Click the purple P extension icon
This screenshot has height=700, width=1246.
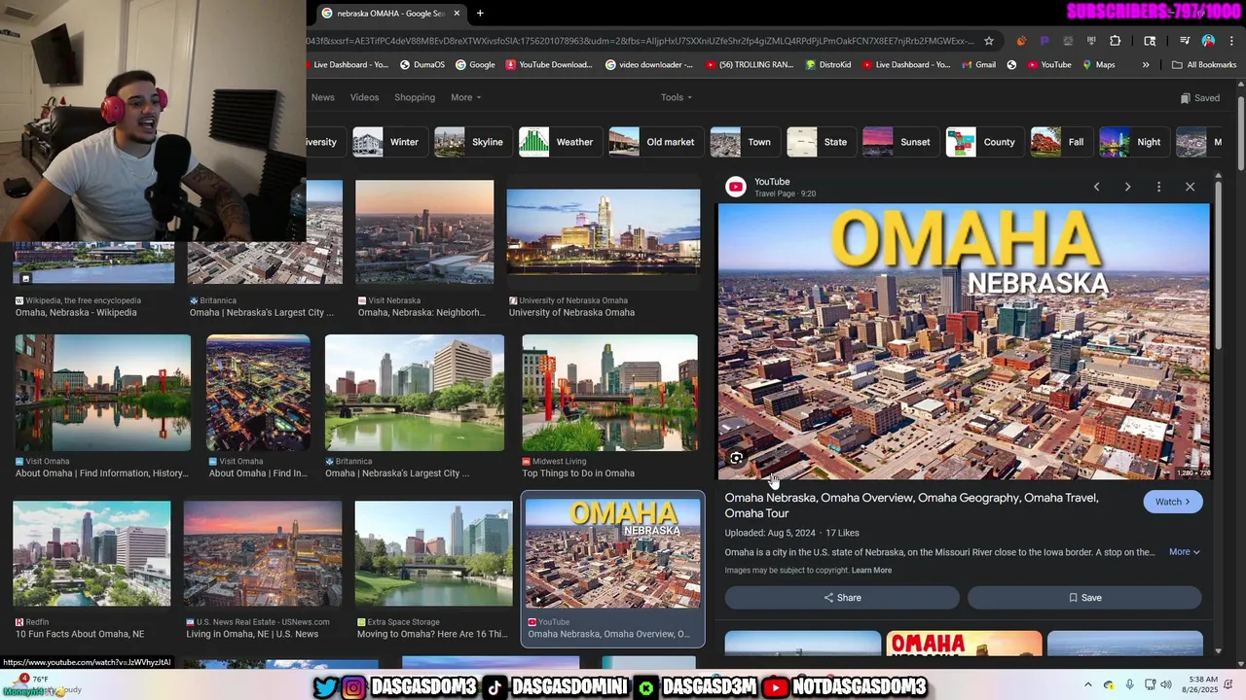(x=1044, y=41)
